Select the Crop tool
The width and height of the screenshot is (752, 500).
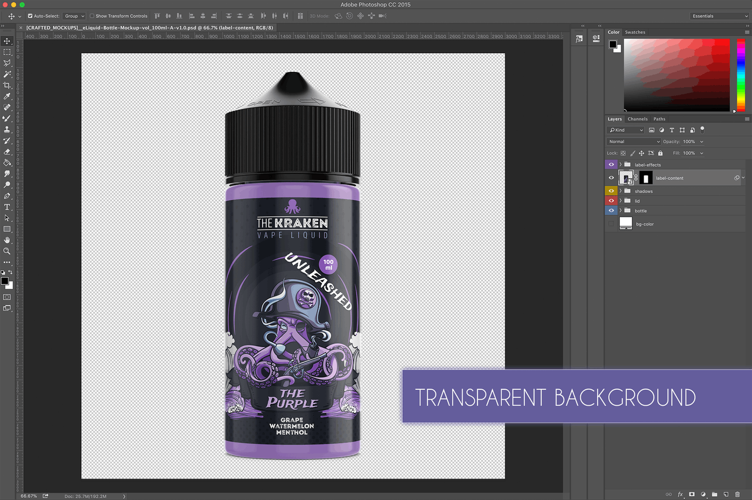pos(7,85)
